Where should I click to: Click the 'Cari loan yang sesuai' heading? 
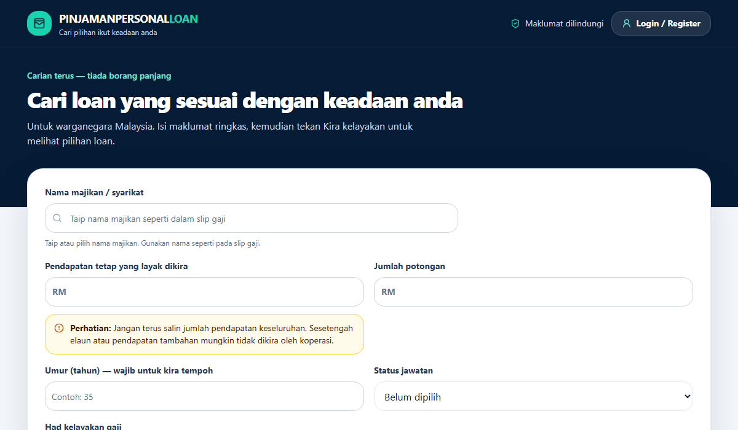coord(245,100)
